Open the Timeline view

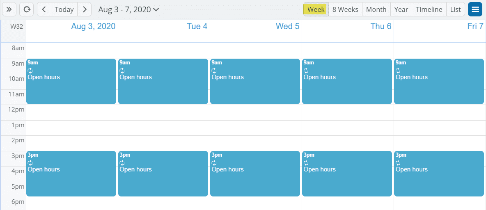[x=429, y=9]
